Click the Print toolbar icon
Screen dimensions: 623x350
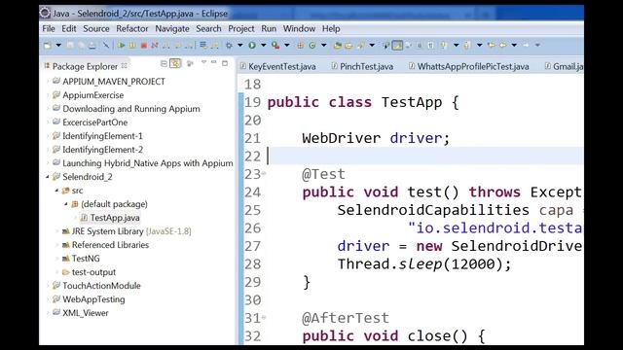(x=92, y=46)
